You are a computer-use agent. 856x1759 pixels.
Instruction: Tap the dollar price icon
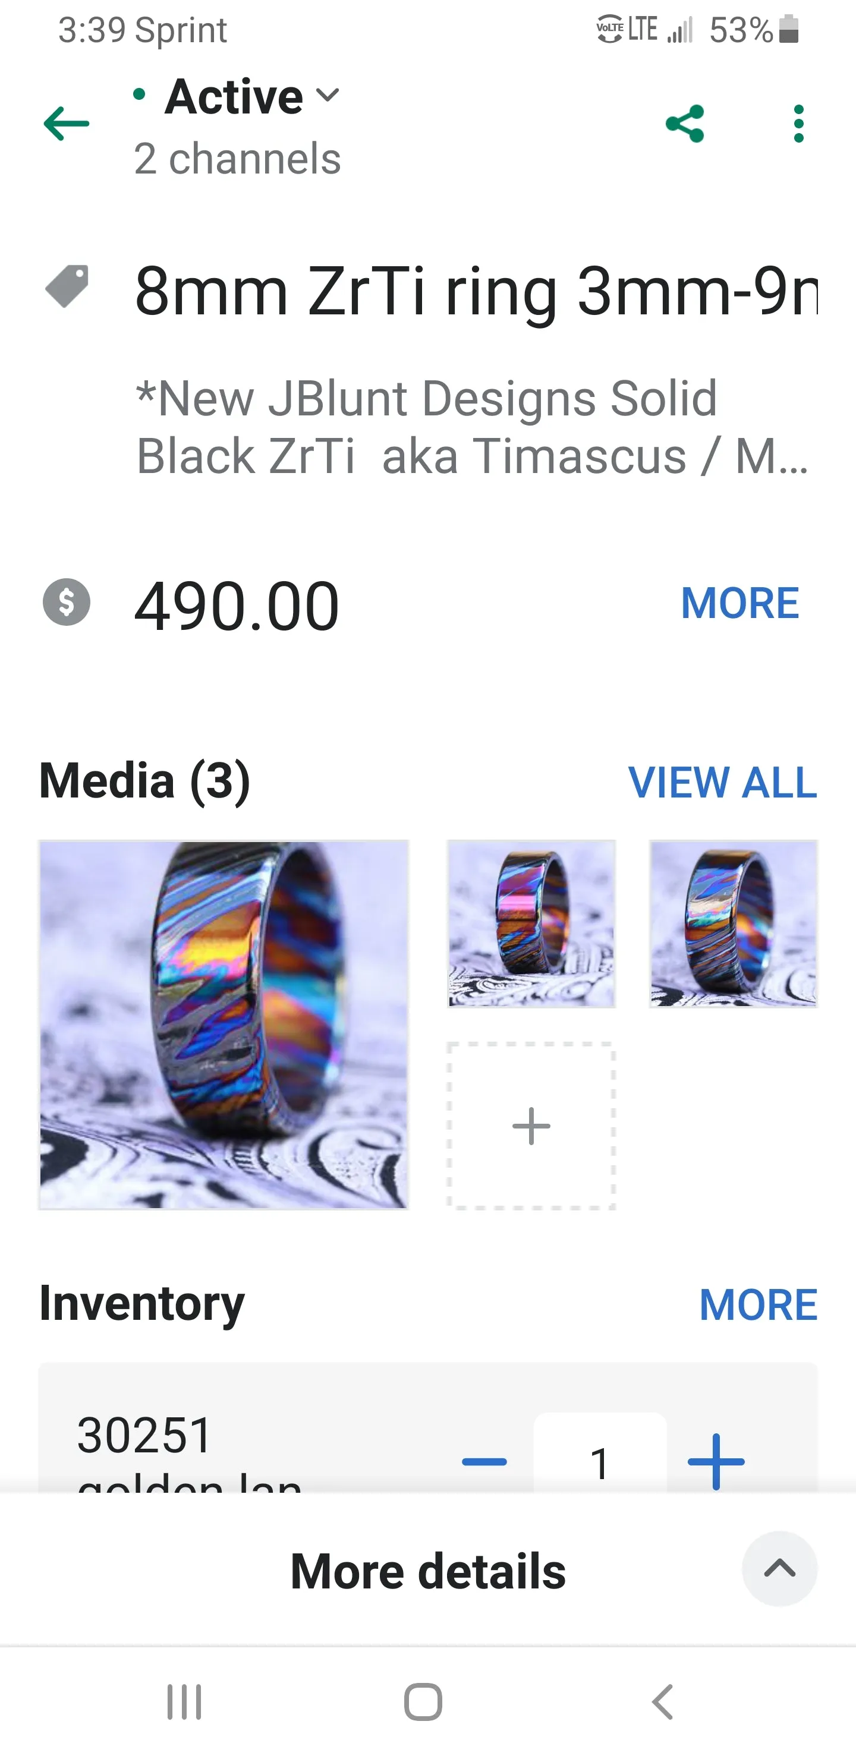pos(66,601)
